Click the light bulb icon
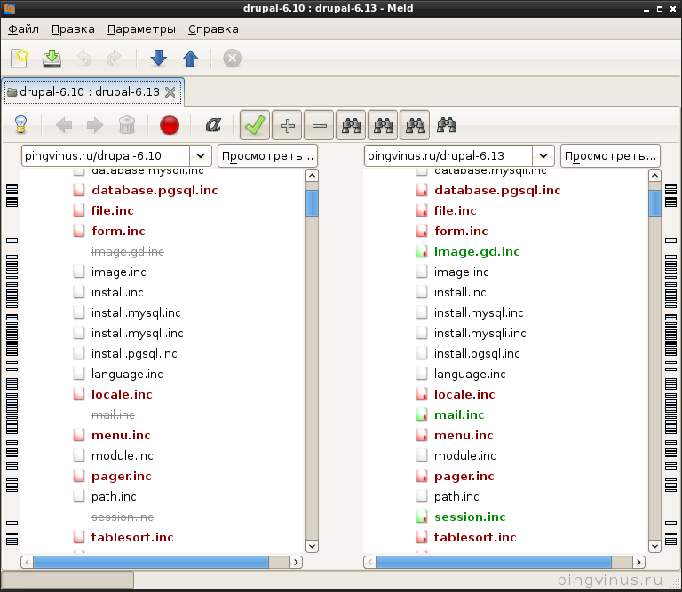This screenshot has height=592, width=682. point(21,125)
